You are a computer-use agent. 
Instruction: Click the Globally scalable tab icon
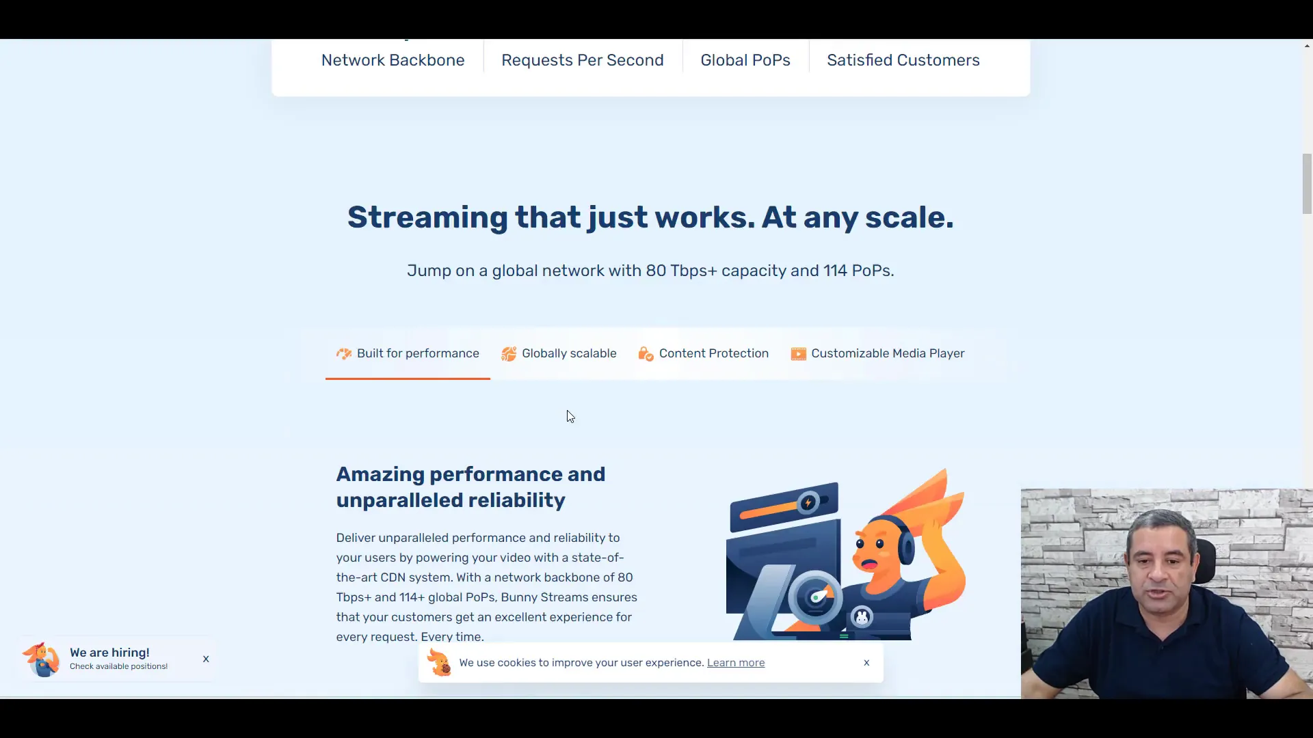point(507,353)
